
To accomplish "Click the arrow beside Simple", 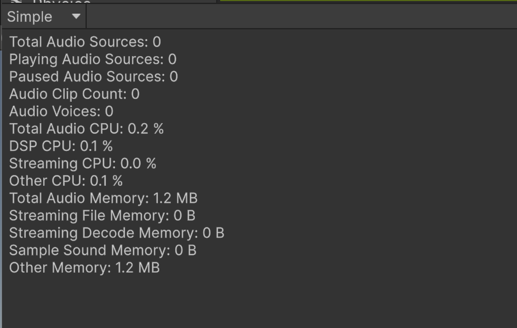I will [76, 16].
